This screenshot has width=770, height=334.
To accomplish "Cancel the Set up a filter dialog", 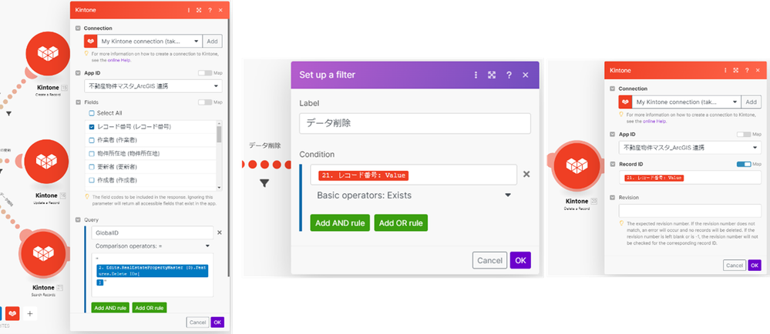I will tap(489, 260).
